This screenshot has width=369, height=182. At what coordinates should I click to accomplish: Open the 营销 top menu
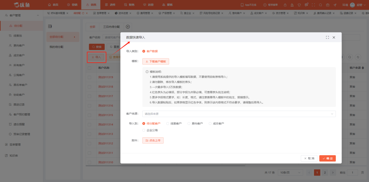click(x=72, y=5)
